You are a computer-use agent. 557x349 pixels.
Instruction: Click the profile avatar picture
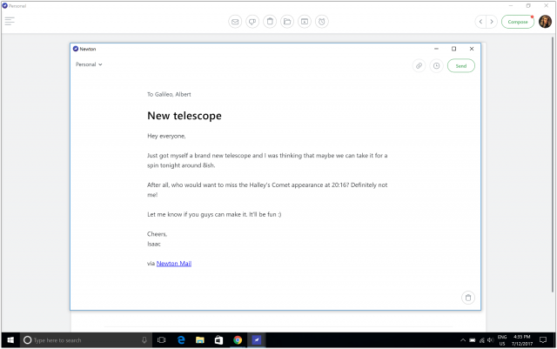coord(545,21)
